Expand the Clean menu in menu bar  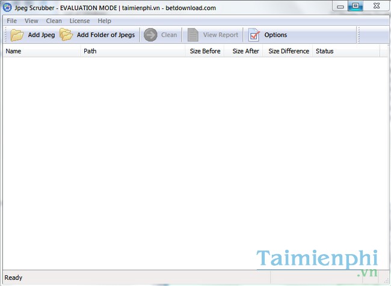click(x=54, y=21)
